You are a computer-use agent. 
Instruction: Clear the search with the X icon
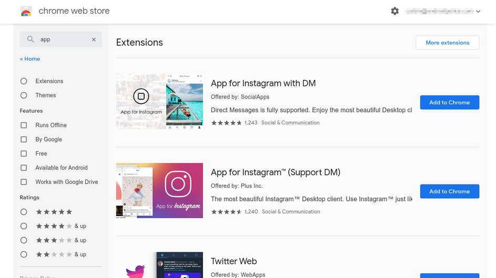point(94,39)
